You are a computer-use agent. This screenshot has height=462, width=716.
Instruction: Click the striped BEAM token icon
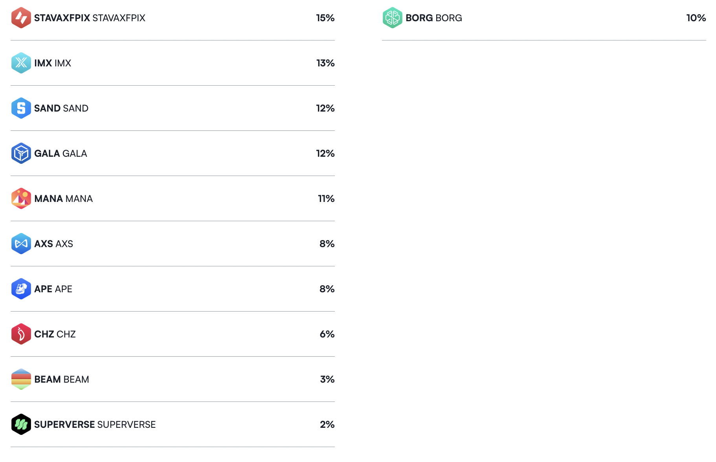pyautogui.click(x=21, y=379)
